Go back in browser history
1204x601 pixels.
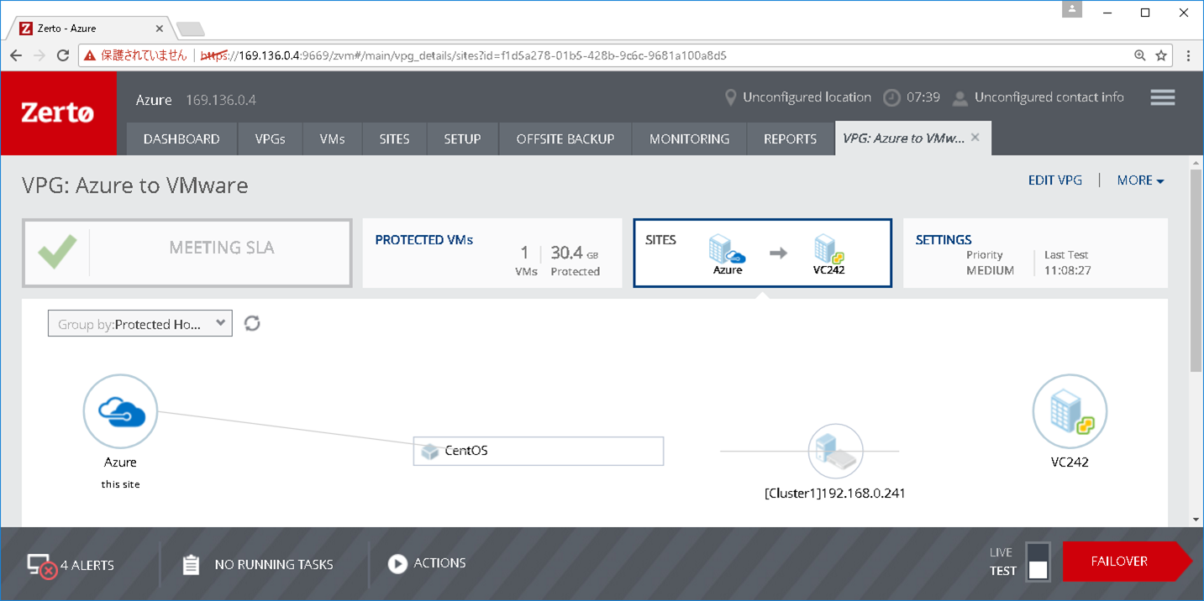point(16,55)
